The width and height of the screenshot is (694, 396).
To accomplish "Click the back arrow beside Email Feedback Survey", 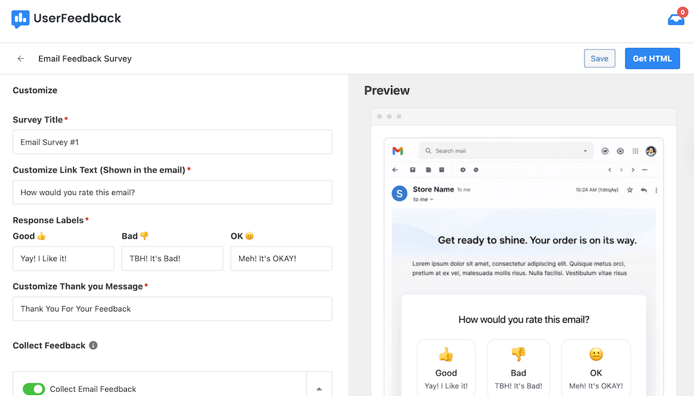I will 21,58.
